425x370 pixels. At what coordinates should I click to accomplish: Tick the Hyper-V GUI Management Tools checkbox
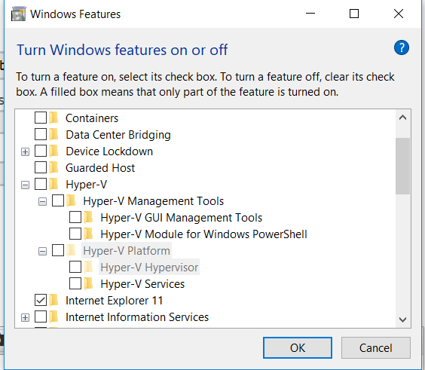pos(75,217)
